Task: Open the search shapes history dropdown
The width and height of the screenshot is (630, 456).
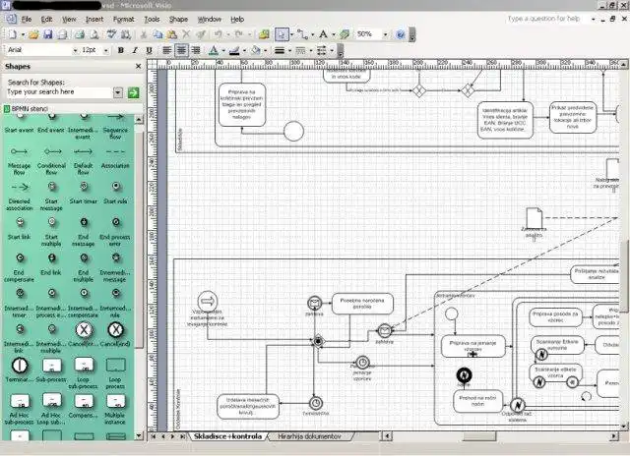Action: click(x=118, y=92)
